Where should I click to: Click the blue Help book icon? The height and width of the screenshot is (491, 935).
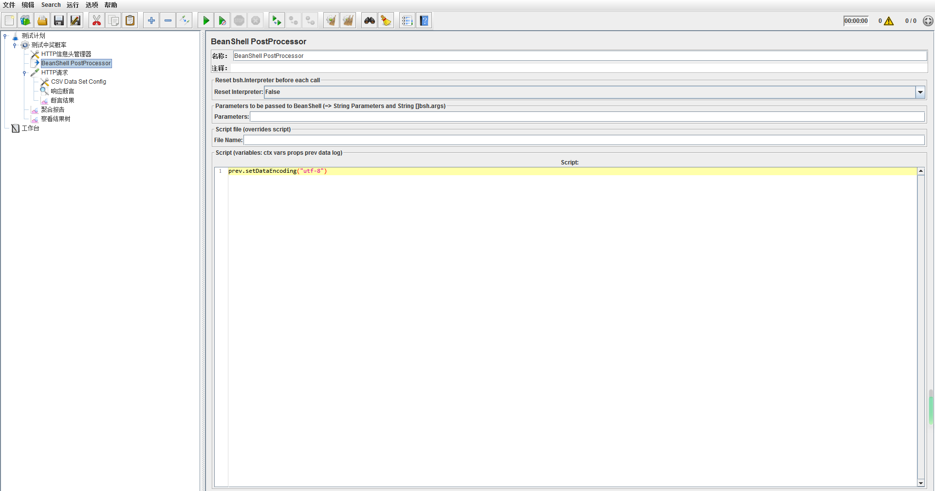424,20
